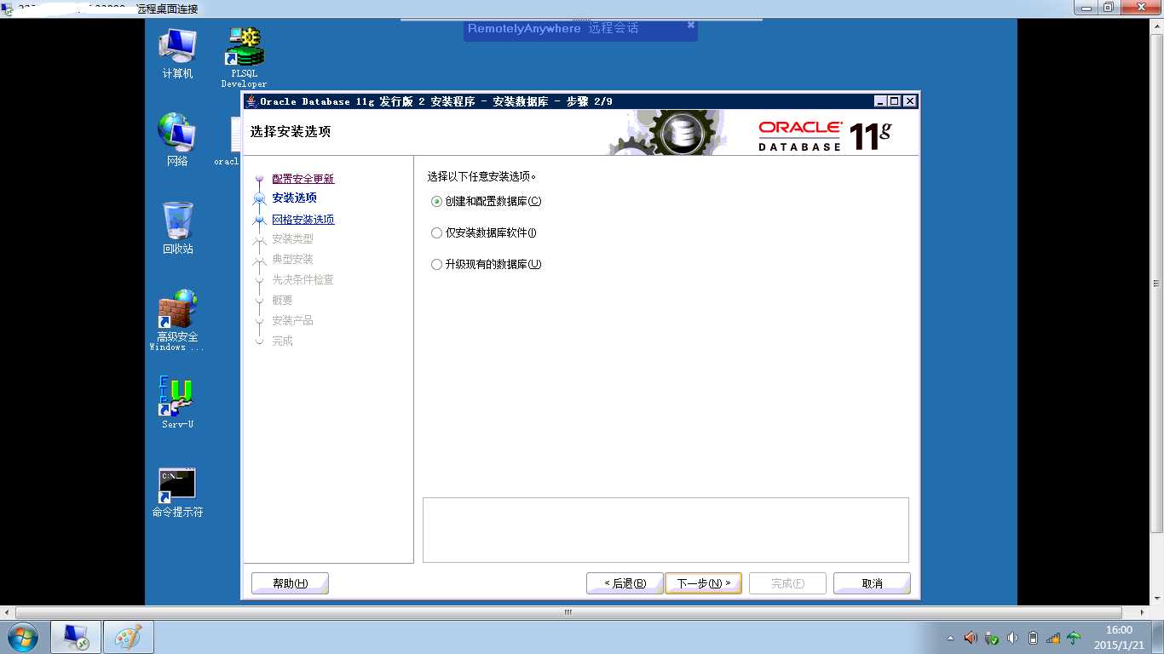Open the tray clock showing 16:00
The image size is (1164, 654).
(1120, 637)
